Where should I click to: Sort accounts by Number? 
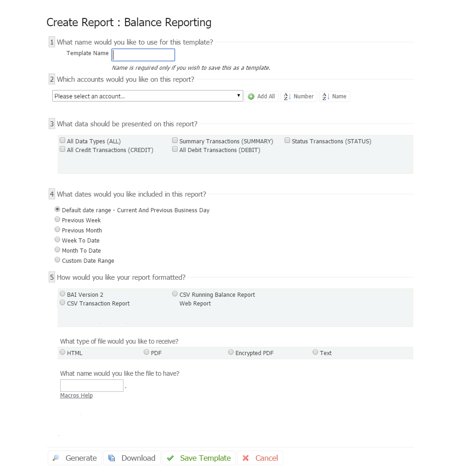point(299,96)
